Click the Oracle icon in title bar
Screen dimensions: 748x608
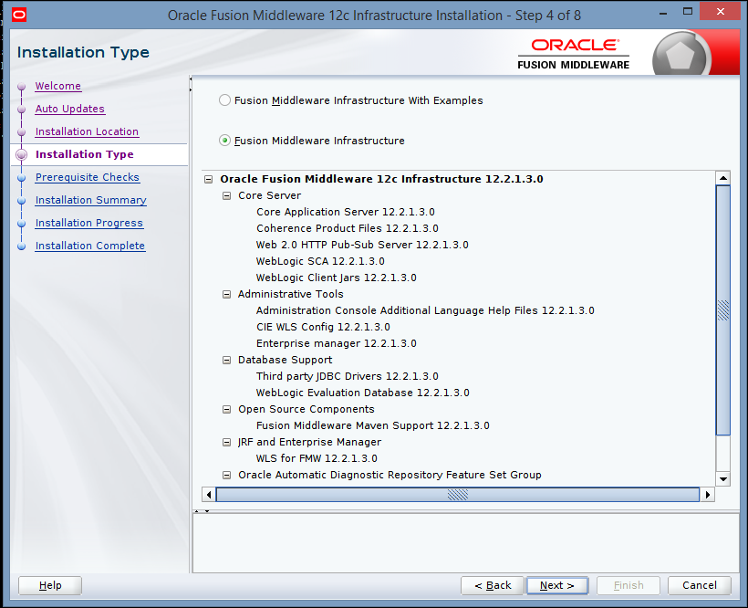pos(19,15)
